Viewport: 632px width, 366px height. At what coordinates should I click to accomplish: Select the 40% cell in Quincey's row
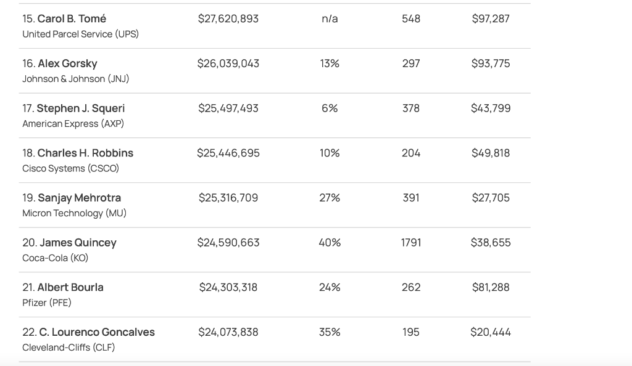(330, 243)
